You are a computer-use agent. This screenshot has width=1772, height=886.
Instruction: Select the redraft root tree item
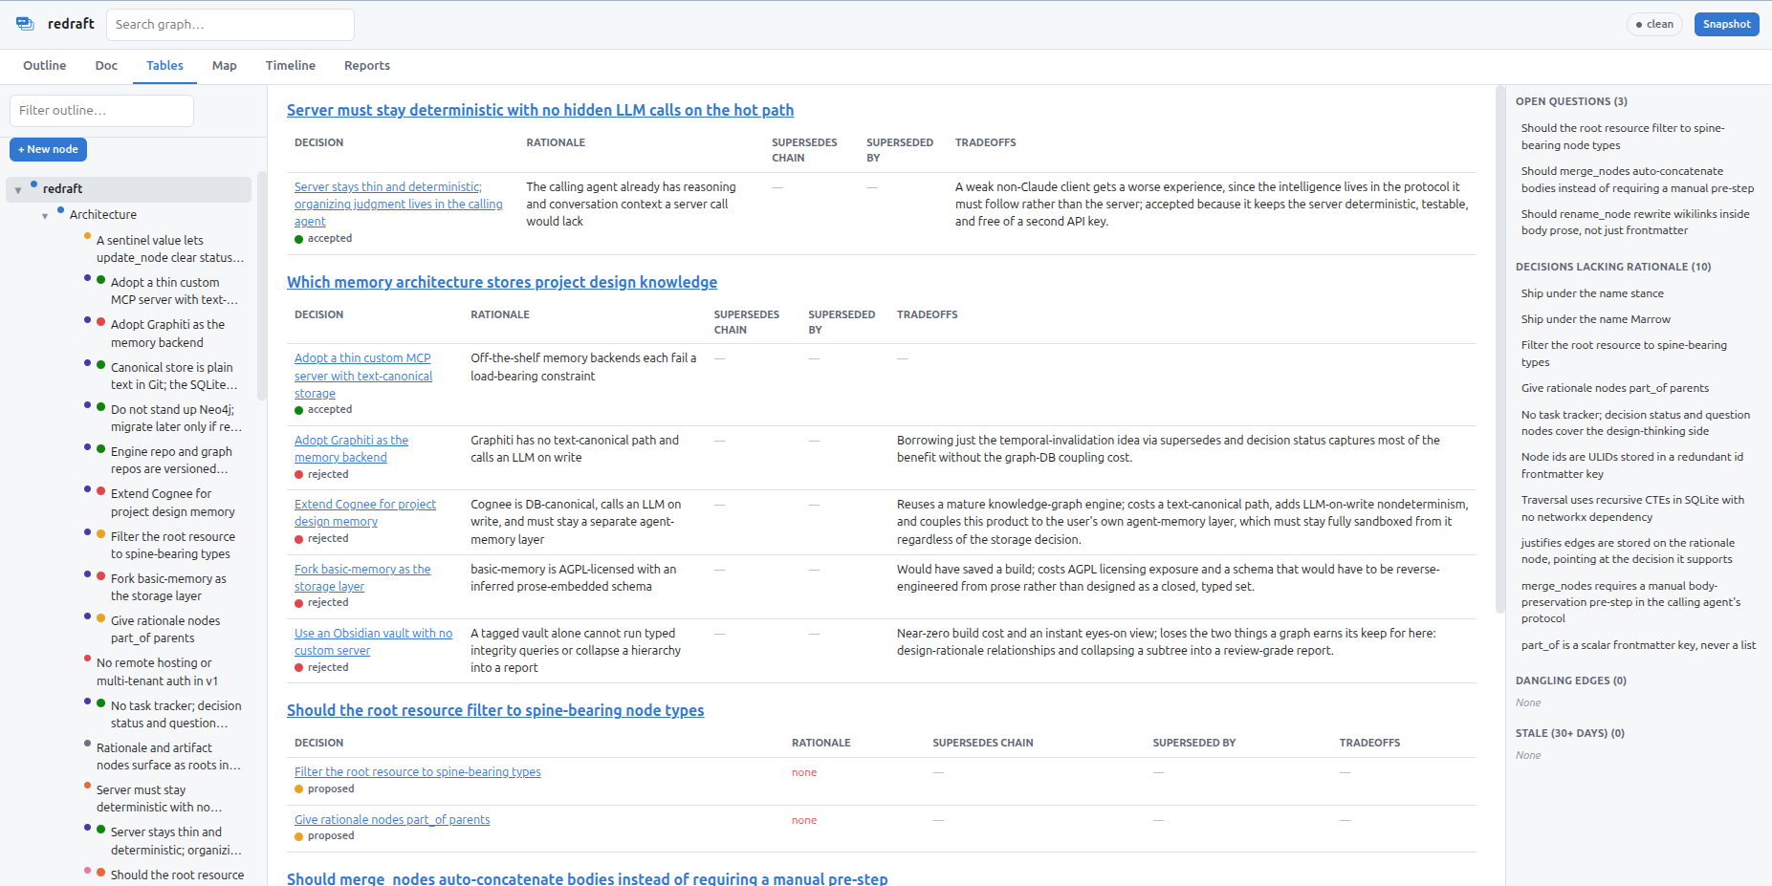click(128, 189)
